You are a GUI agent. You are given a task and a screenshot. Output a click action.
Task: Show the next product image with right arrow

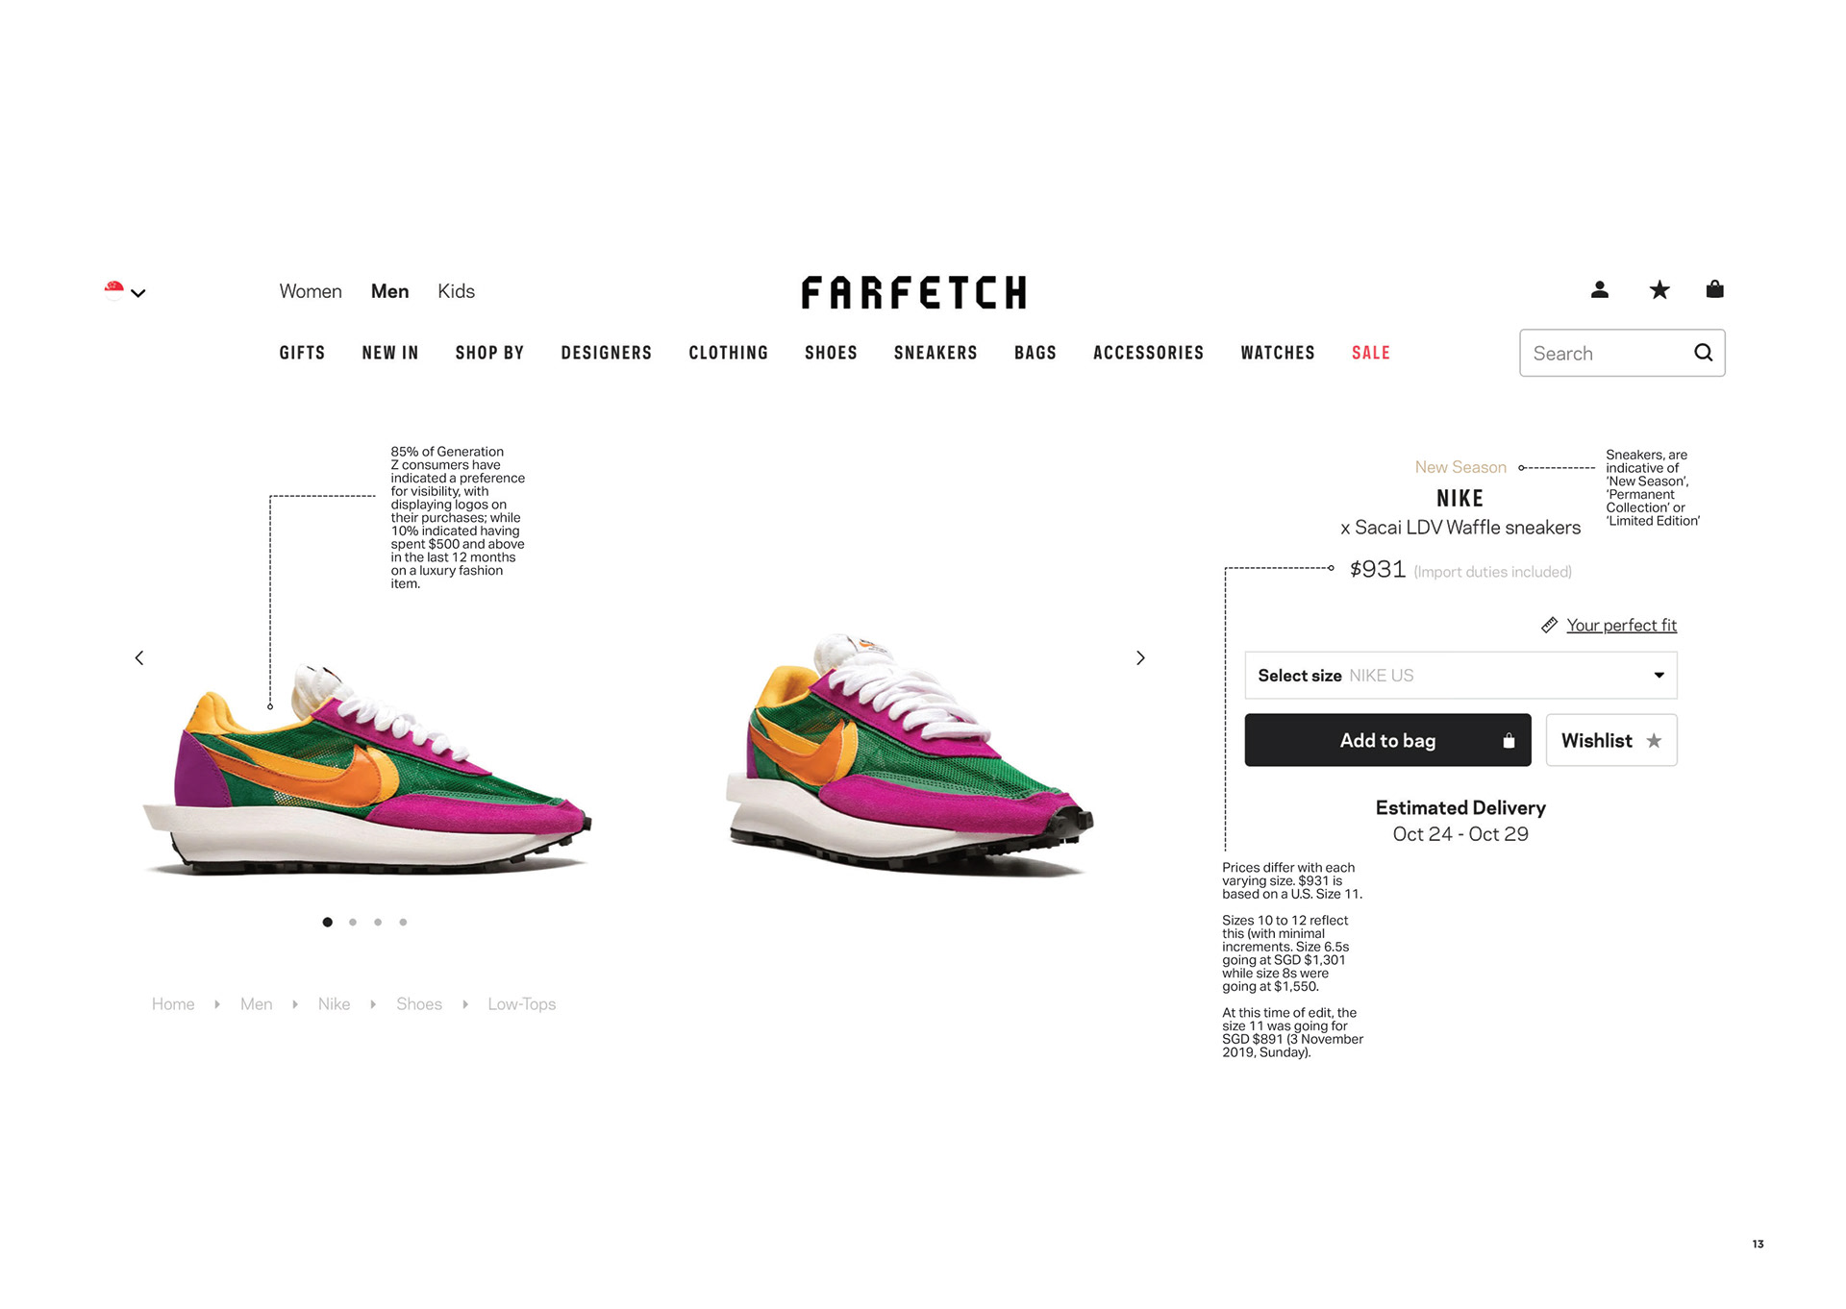(1140, 658)
